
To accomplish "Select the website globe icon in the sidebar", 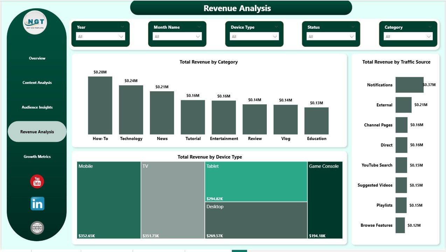I will click(x=37, y=227).
